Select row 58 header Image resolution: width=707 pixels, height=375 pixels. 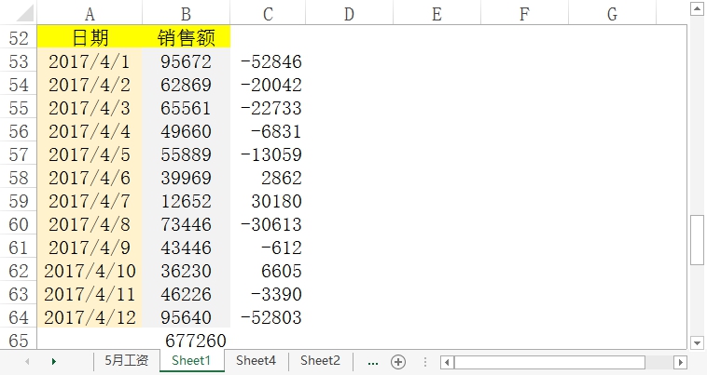tap(19, 177)
